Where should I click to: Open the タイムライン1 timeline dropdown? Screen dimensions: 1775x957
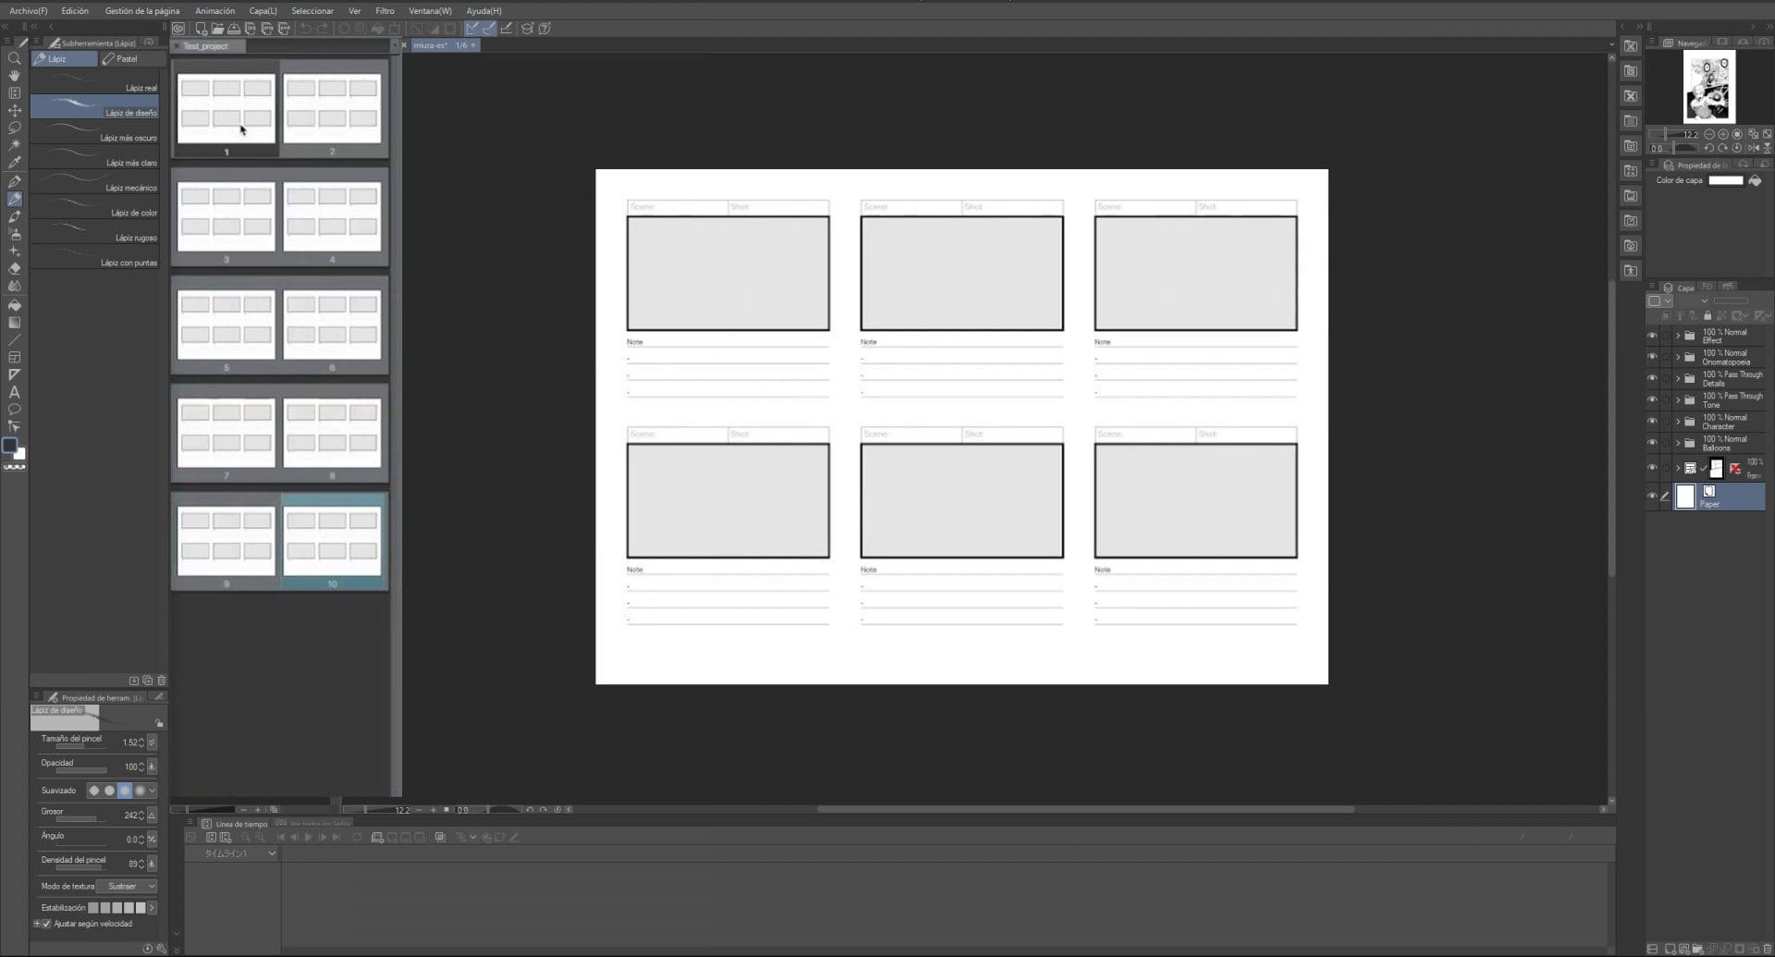pos(269,853)
